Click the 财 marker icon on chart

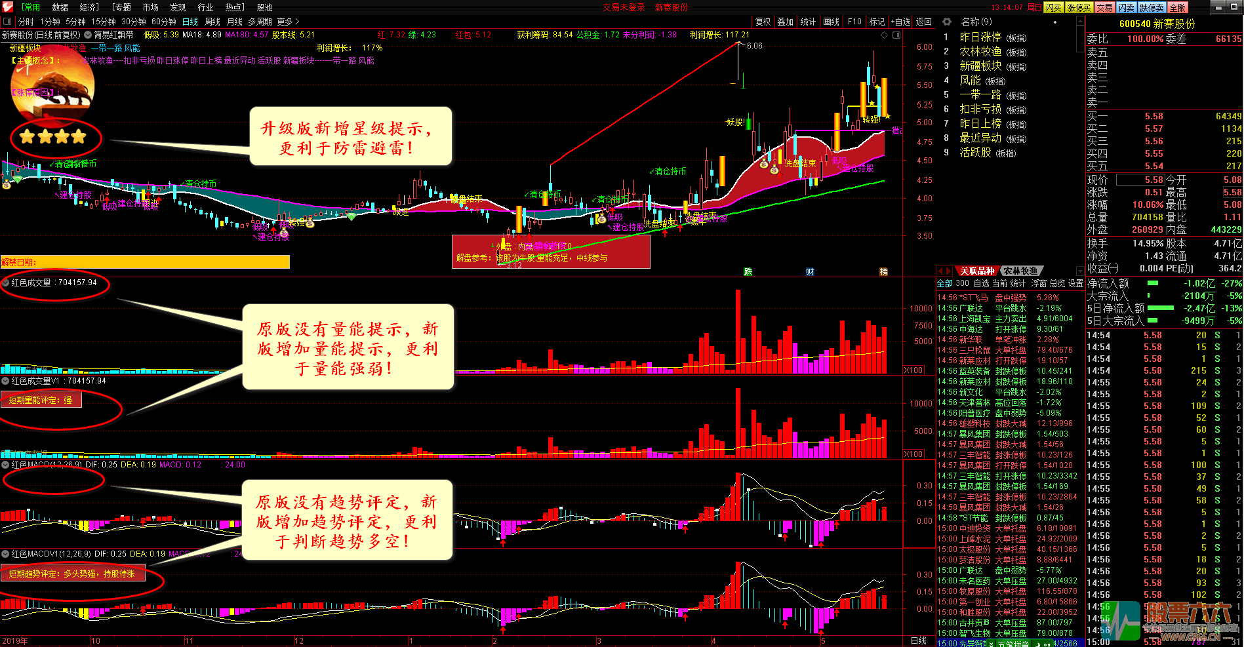click(x=810, y=271)
